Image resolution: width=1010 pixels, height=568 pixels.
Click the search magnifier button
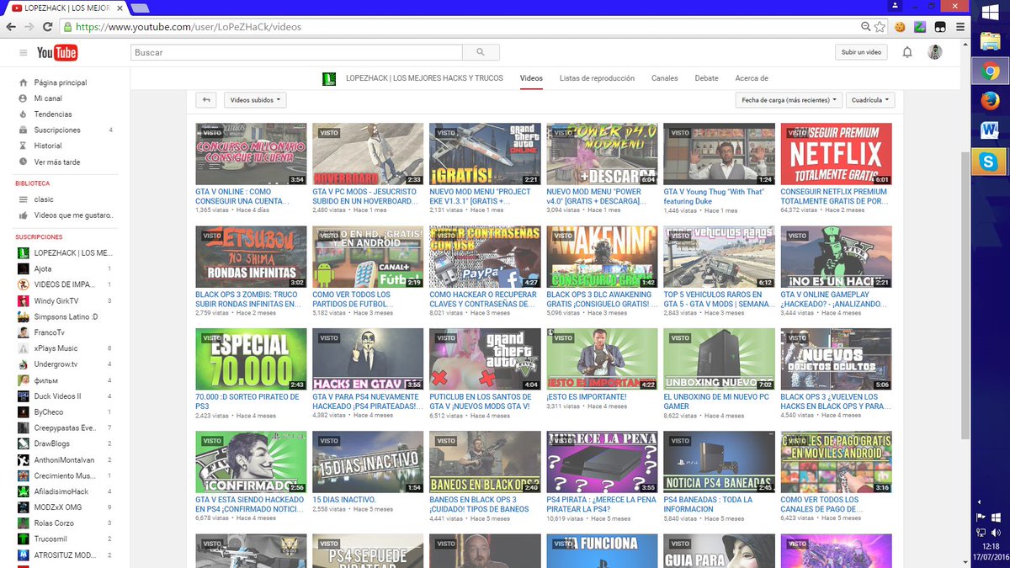click(x=481, y=52)
